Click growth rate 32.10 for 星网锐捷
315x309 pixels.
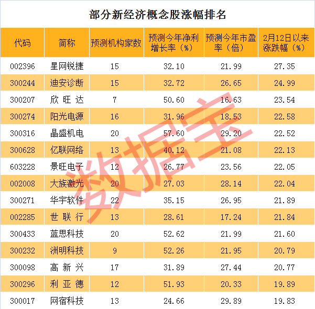174,67
